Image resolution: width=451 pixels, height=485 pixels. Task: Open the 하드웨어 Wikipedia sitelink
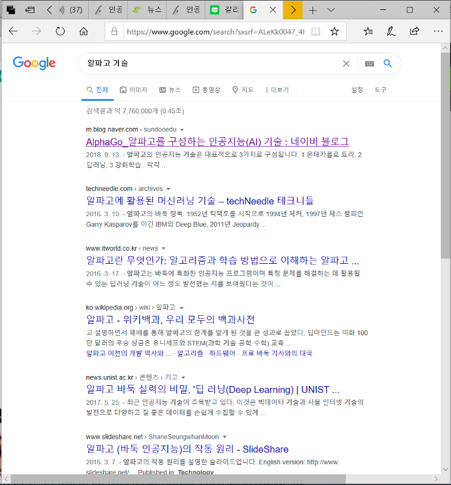pyautogui.click(x=222, y=353)
